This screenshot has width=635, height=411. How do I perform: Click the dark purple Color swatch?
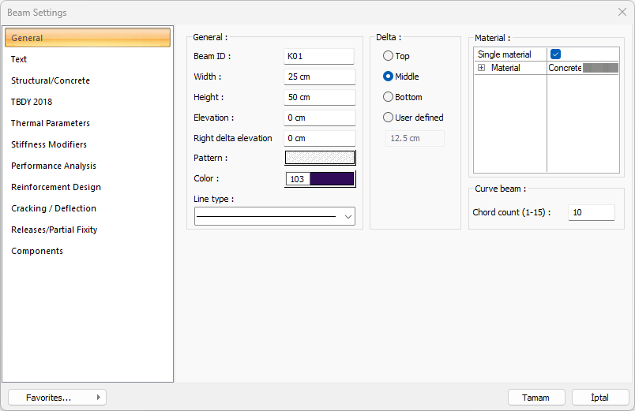pyautogui.click(x=332, y=179)
